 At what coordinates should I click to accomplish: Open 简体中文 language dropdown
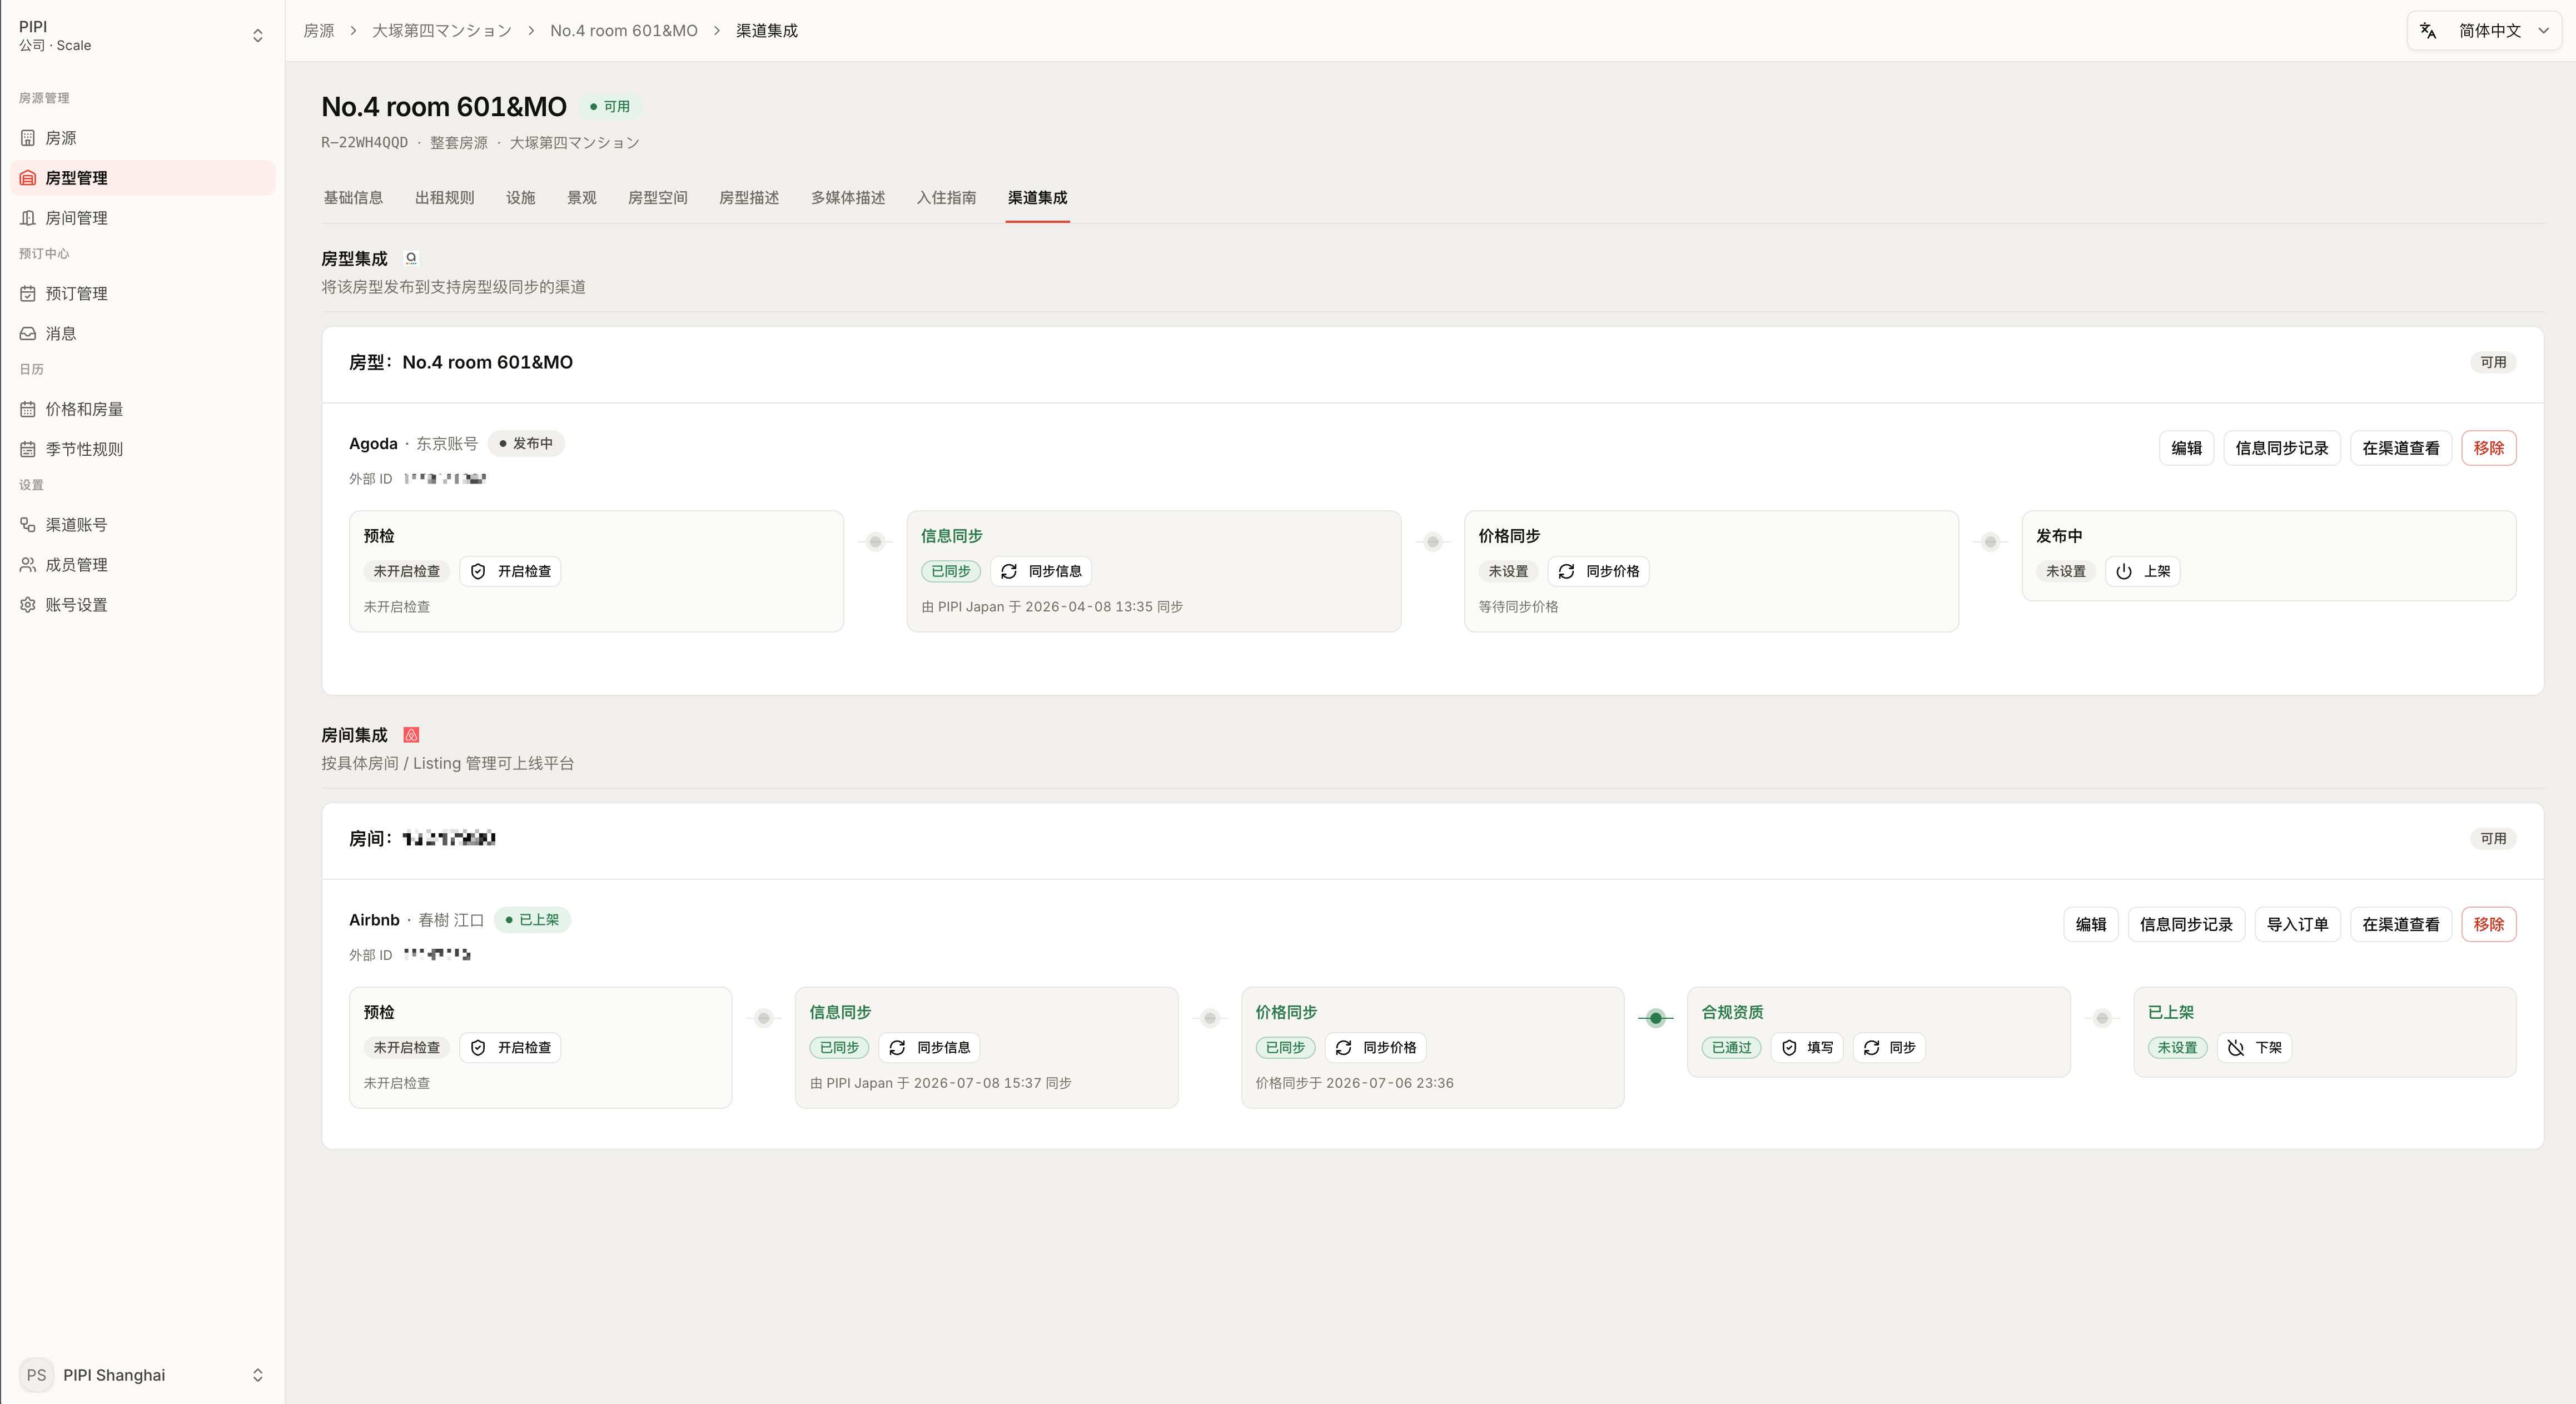(2484, 31)
